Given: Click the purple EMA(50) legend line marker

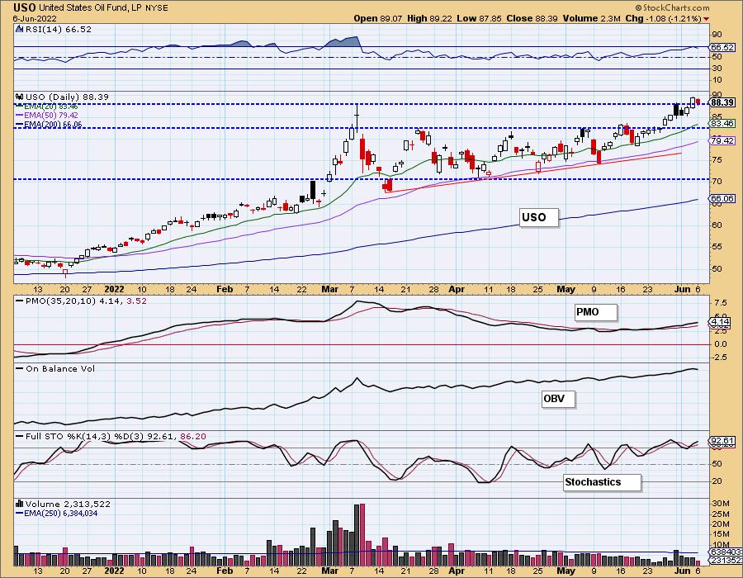Looking at the screenshot, I should click(20, 115).
